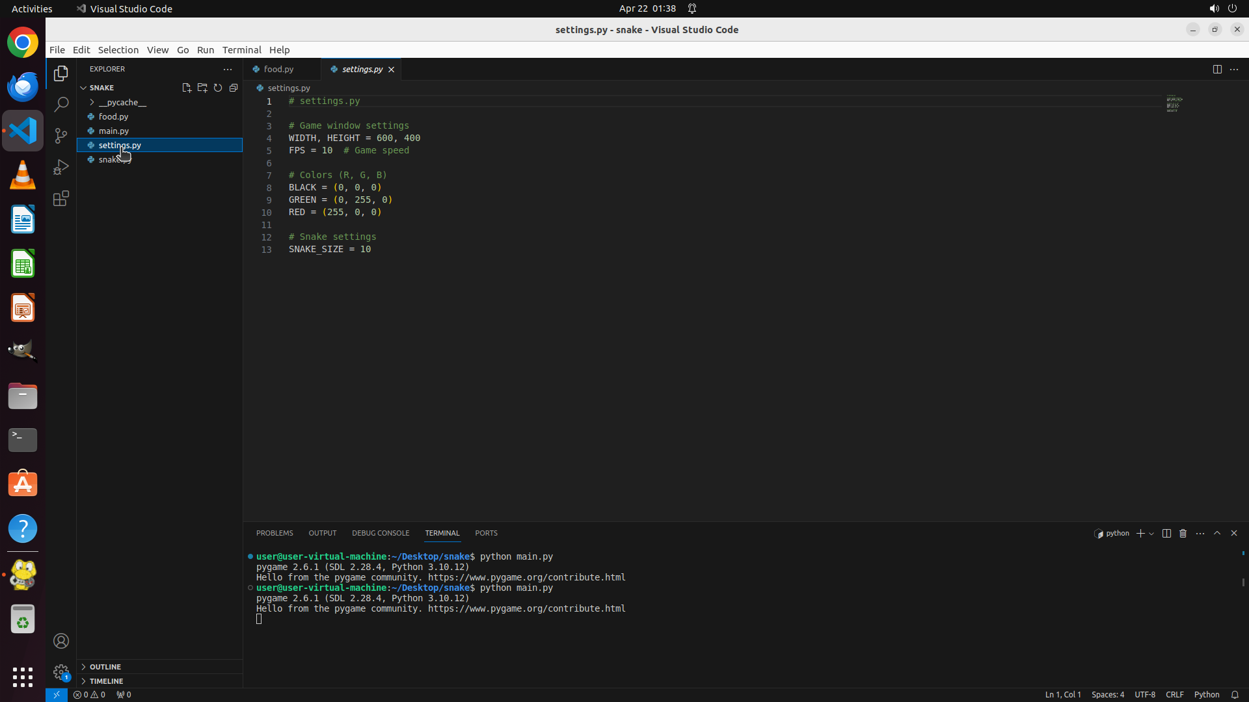
Task: Expand the OUTLINE section
Action: pos(105,666)
